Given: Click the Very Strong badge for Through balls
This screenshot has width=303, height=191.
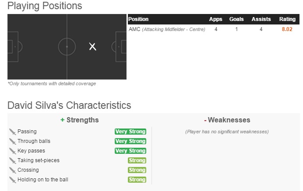Looking at the screenshot, I should [x=130, y=141].
